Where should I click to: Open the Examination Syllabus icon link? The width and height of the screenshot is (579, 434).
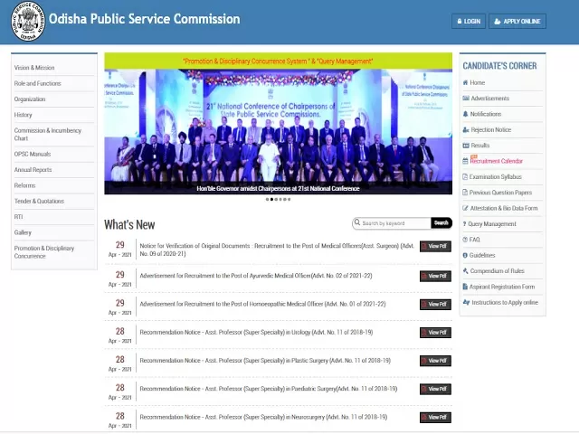coord(465,176)
